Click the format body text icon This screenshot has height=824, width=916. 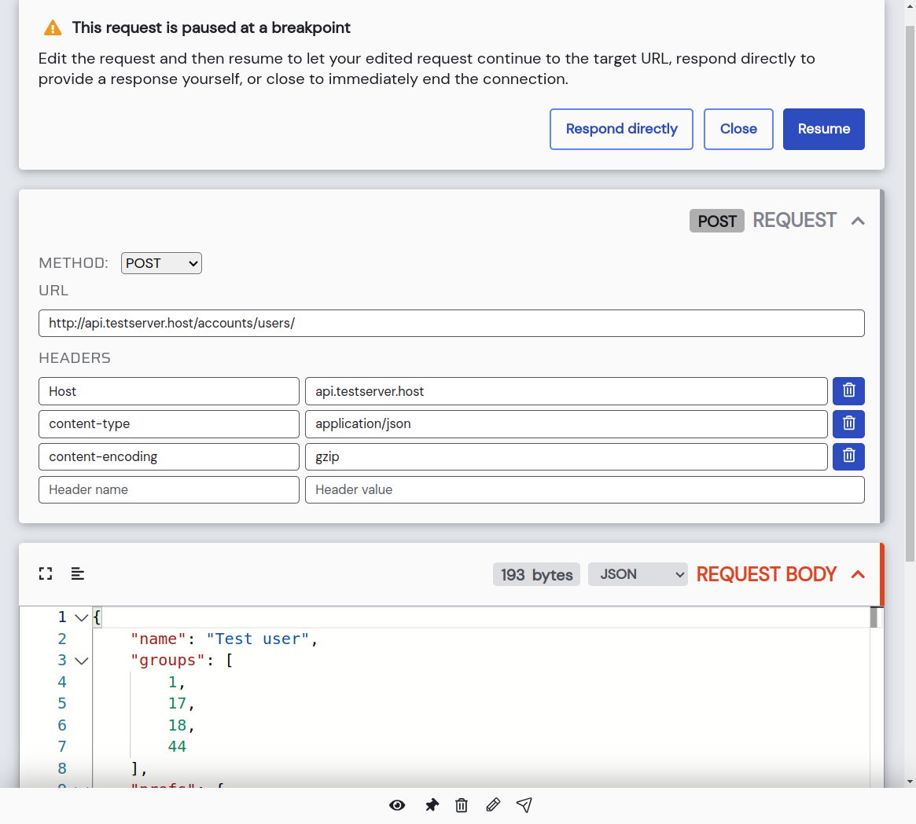click(78, 574)
